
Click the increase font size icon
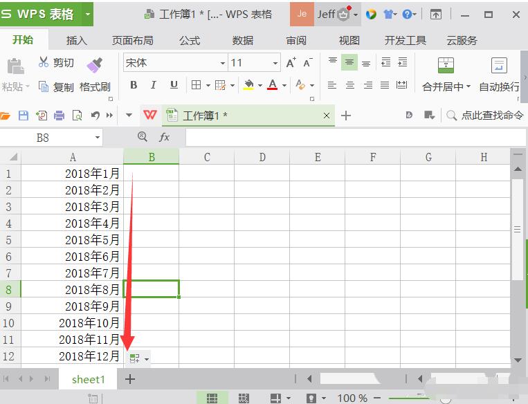tap(291, 63)
